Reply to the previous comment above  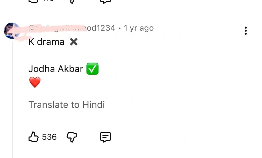pos(105,1)
